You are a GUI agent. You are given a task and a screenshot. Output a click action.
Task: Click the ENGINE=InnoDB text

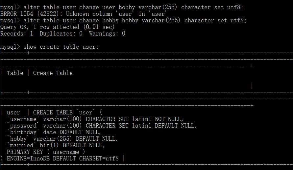28,158
